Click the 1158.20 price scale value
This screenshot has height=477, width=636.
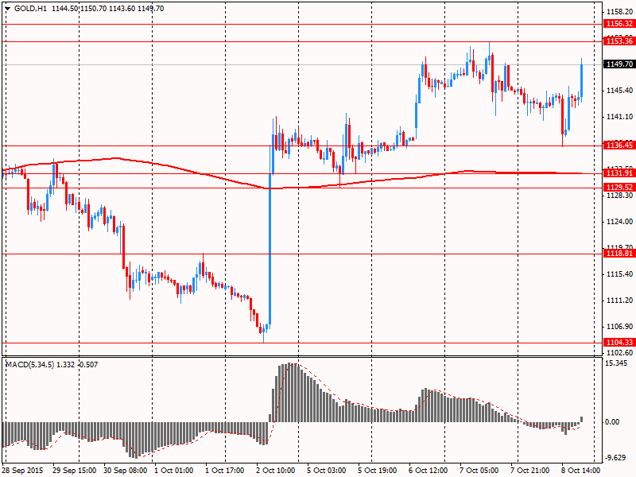620,12
